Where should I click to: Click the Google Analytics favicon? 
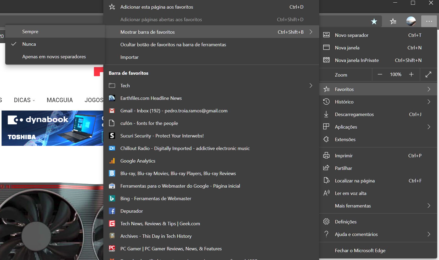click(112, 161)
